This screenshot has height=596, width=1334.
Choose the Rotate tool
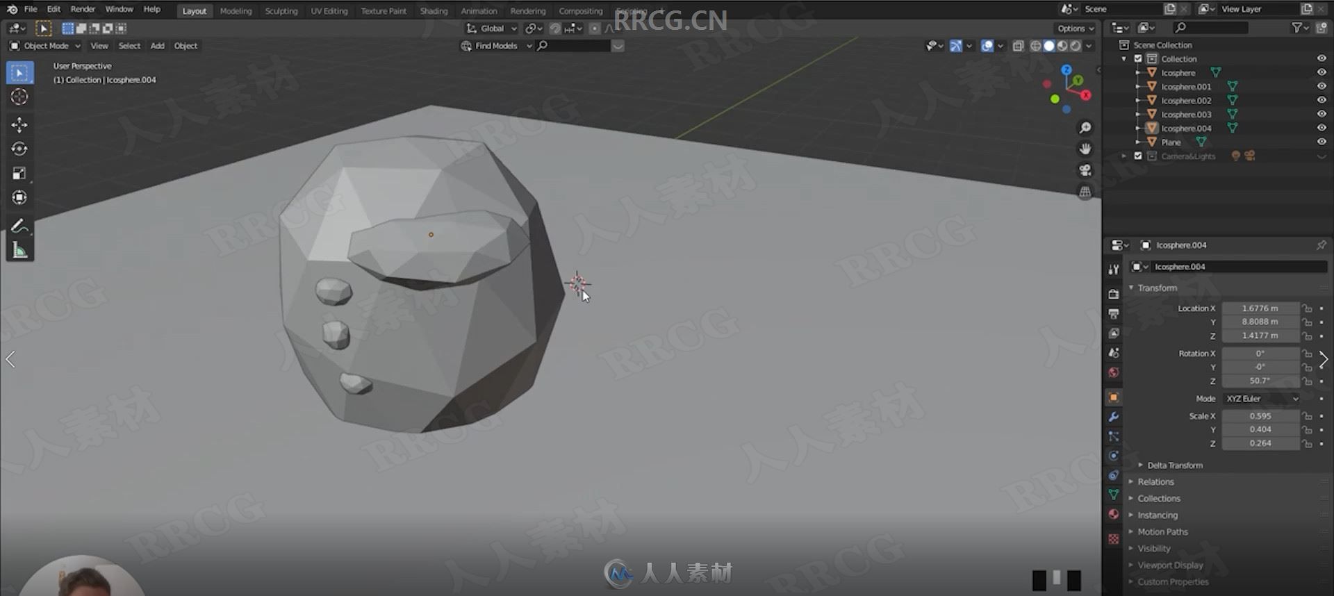click(x=19, y=149)
